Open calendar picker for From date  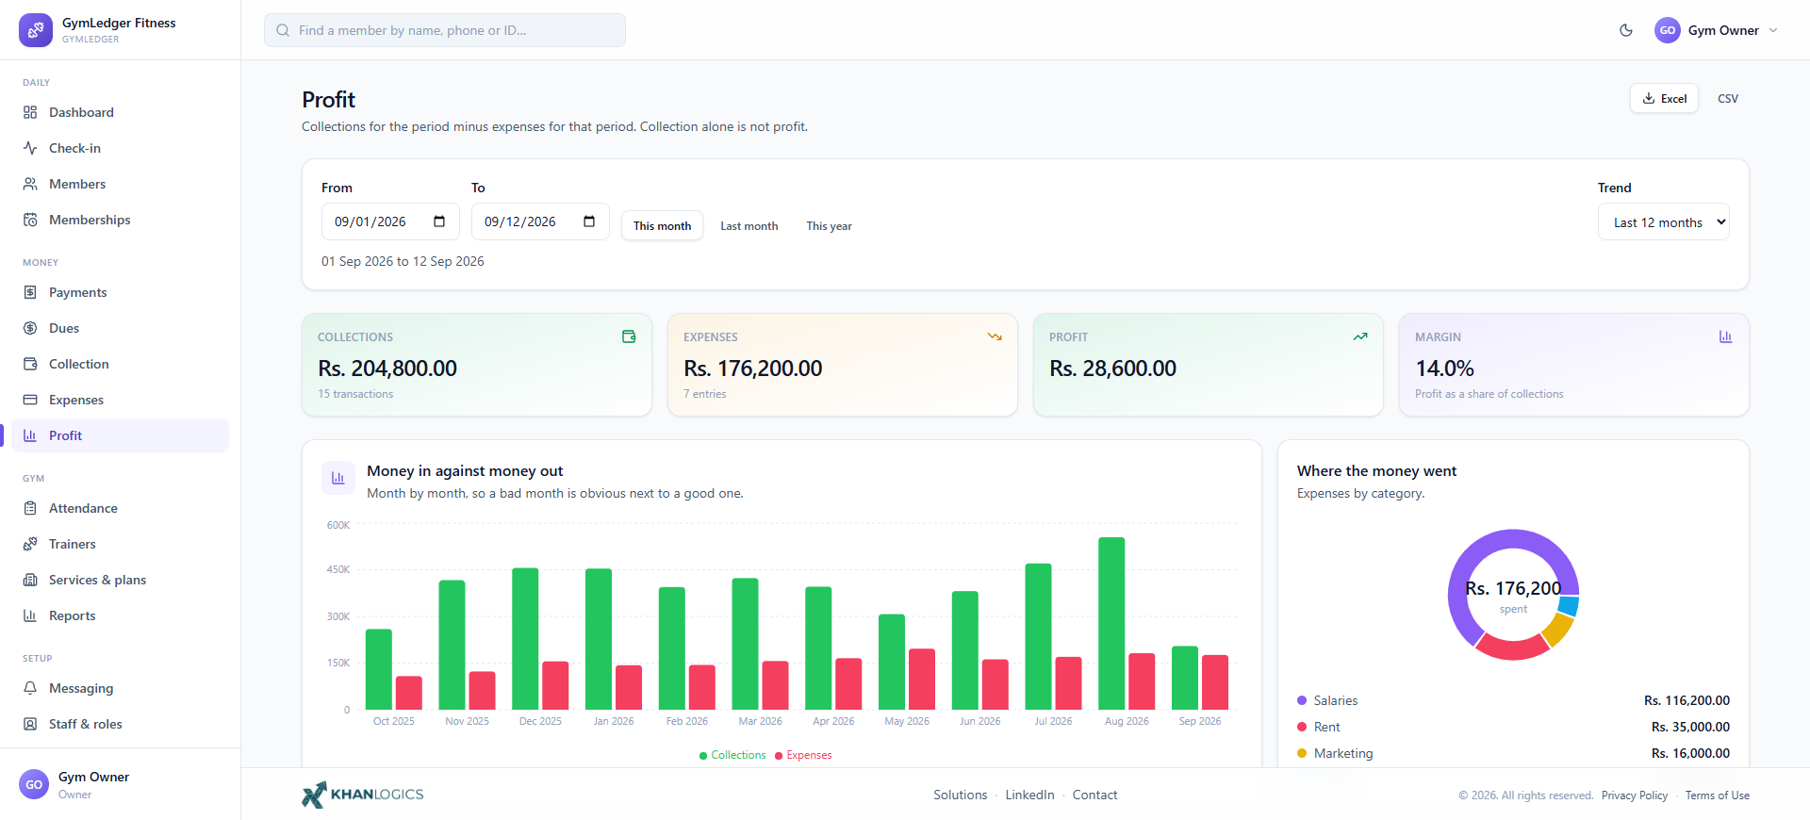439,221
